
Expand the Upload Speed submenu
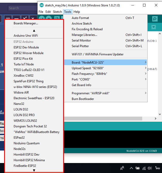point(106,68)
